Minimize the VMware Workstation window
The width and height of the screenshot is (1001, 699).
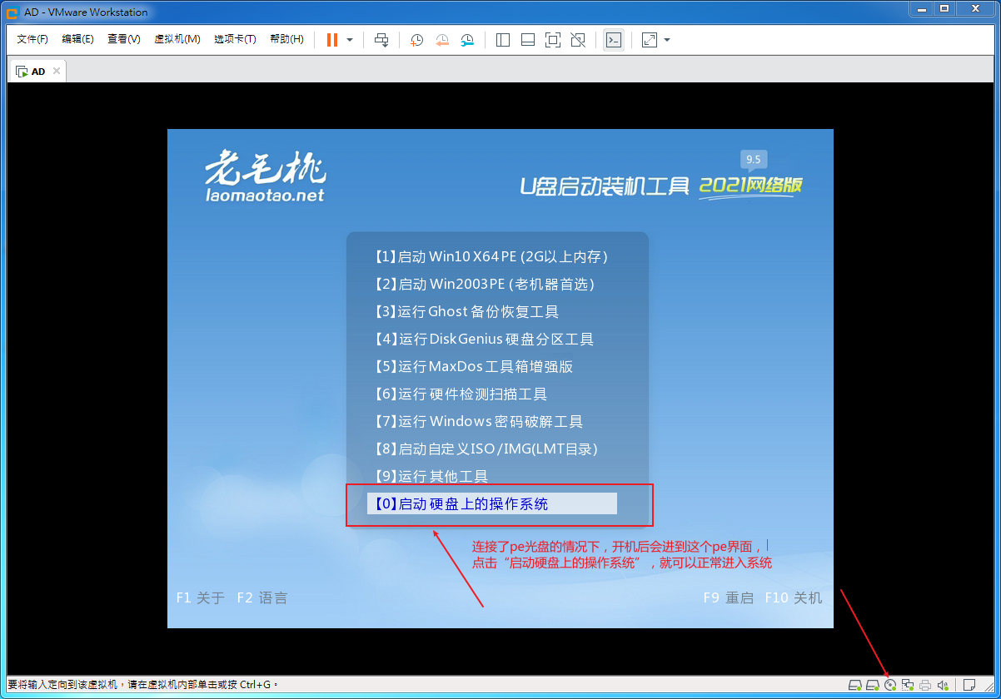[x=920, y=8]
